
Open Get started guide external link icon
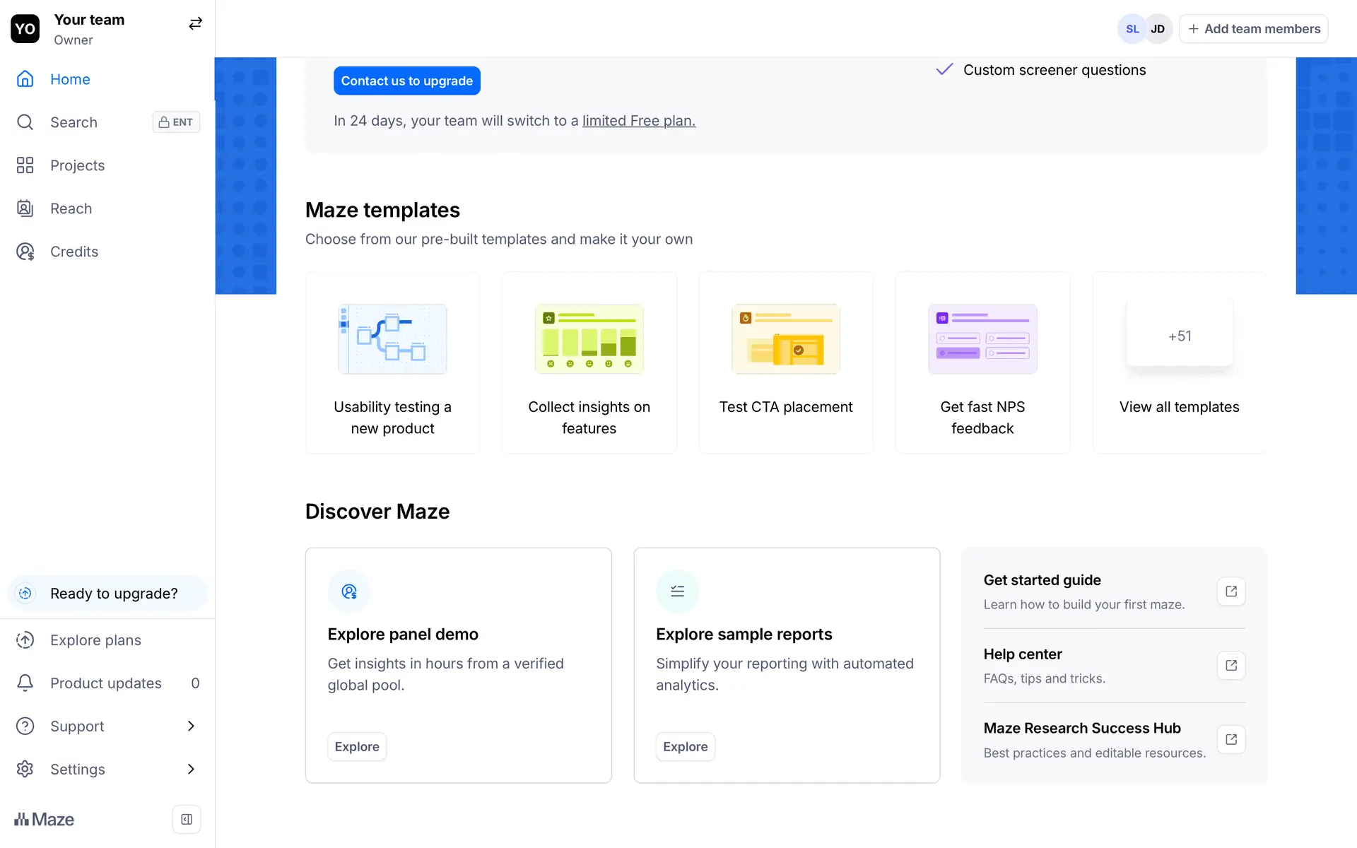point(1230,591)
